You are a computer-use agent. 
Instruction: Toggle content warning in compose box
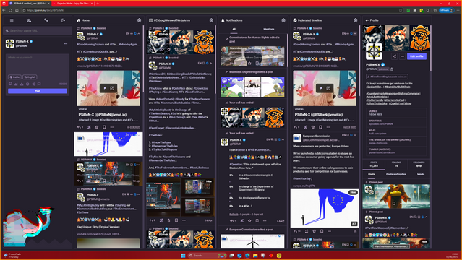(22, 84)
